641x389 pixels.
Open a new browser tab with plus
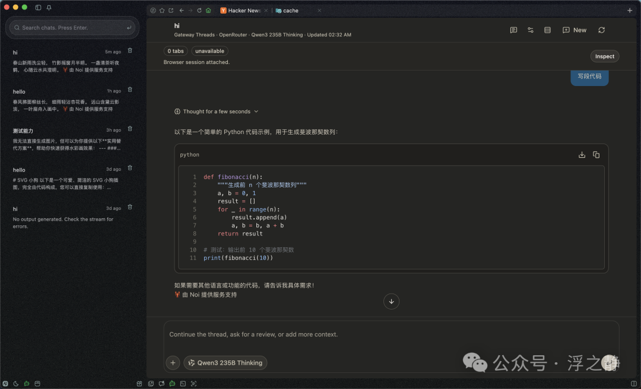click(630, 11)
